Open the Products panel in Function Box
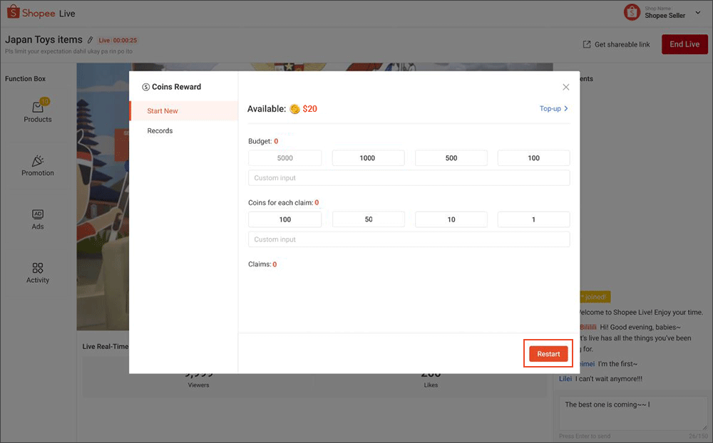 click(x=37, y=112)
